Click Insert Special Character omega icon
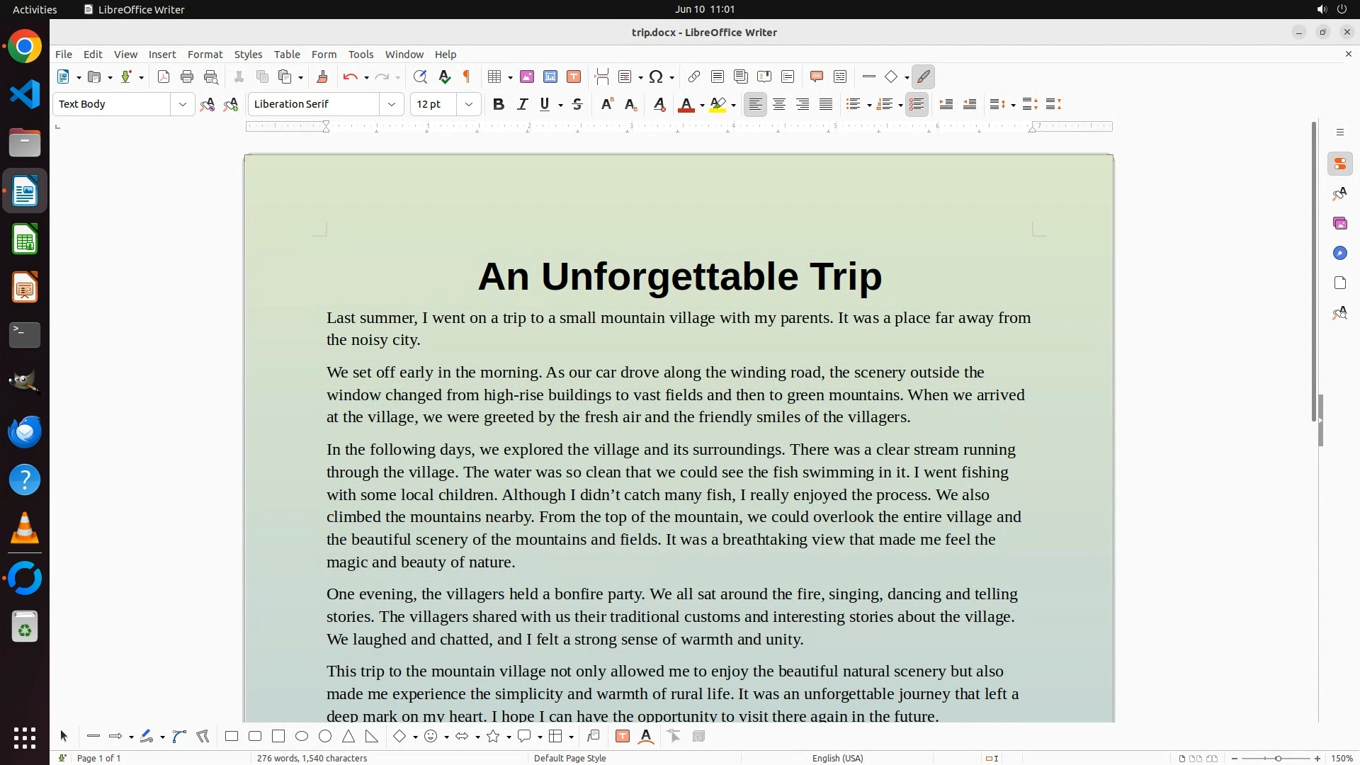Viewport: 1360px width, 765px height. click(x=656, y=77)
